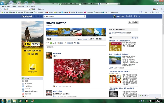Open the 工具(T) menu in the IE menu bar
The width and height of the screenshot is (164, 103).
28,6
